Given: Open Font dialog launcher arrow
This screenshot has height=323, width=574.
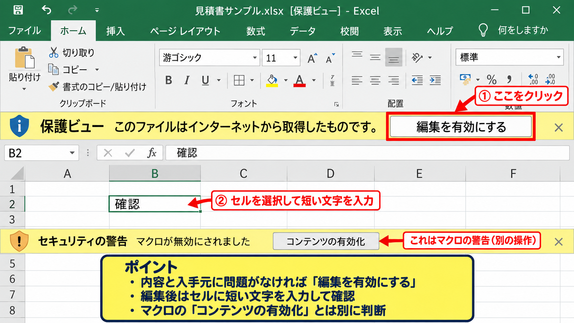Looking at the screenshot, I should coord(336,104).
